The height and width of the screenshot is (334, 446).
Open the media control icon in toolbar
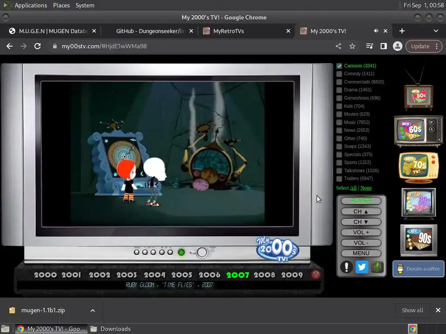click(x=369, y=46)
